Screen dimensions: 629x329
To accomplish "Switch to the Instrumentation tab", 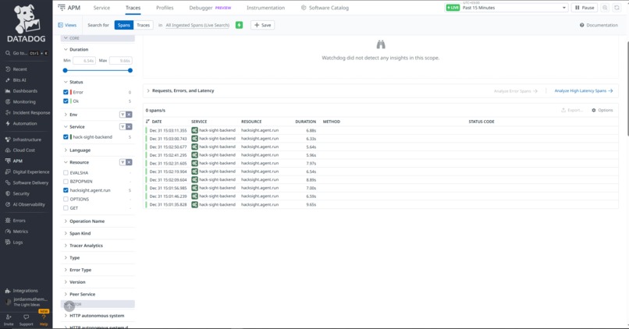I will coord(265,8).
